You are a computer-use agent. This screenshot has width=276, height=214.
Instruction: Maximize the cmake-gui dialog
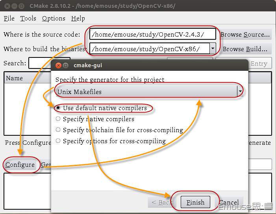(66, 65)
